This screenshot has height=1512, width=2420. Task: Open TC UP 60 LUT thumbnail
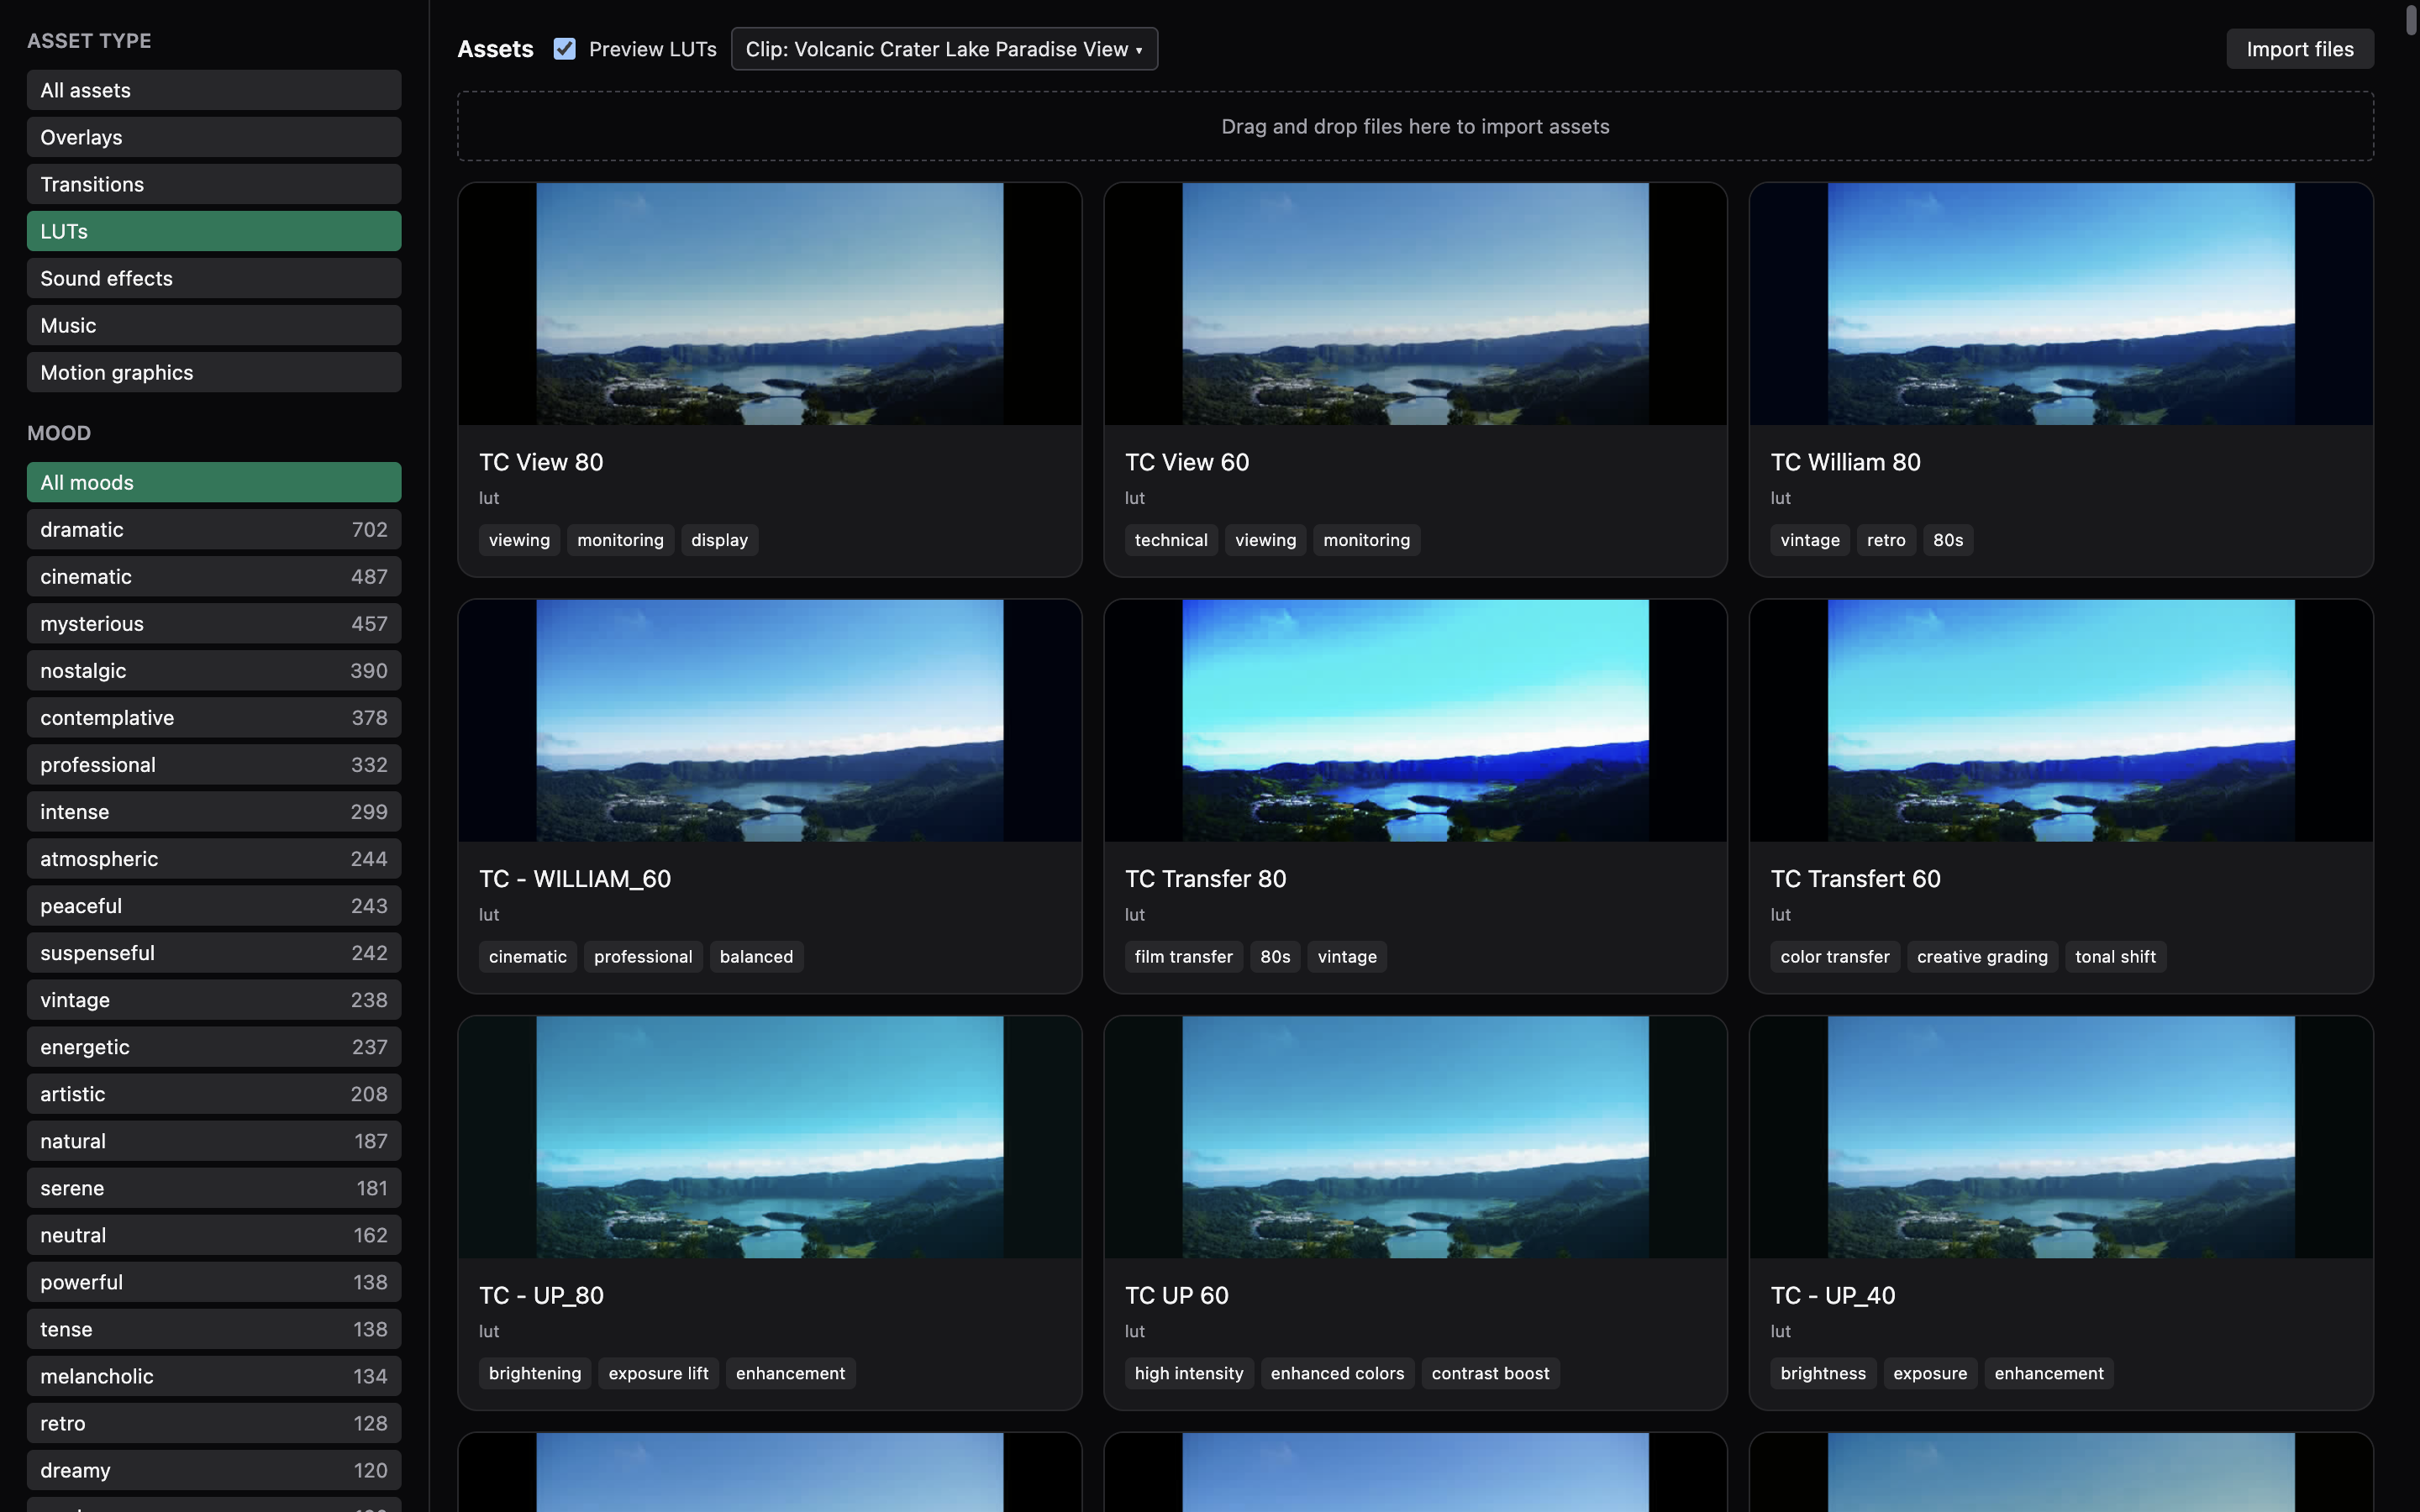(x=1415, y=1137)
